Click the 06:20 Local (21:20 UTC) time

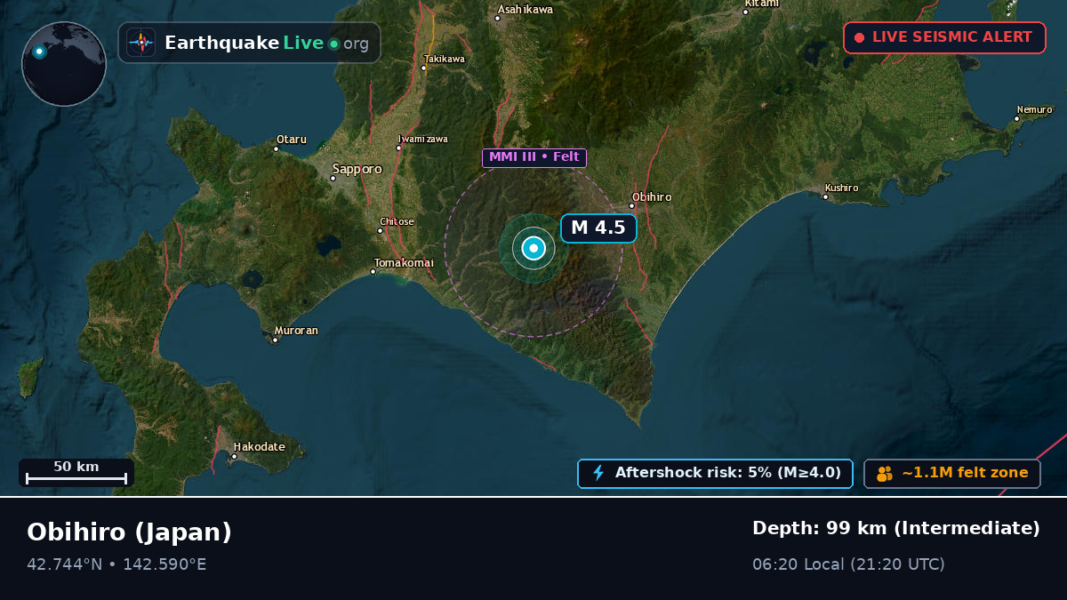(848, 564)
